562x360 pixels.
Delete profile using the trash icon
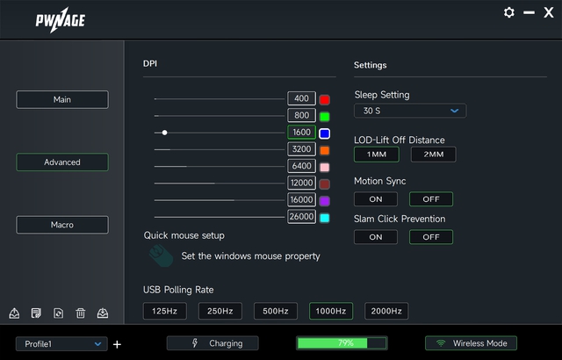81,313
